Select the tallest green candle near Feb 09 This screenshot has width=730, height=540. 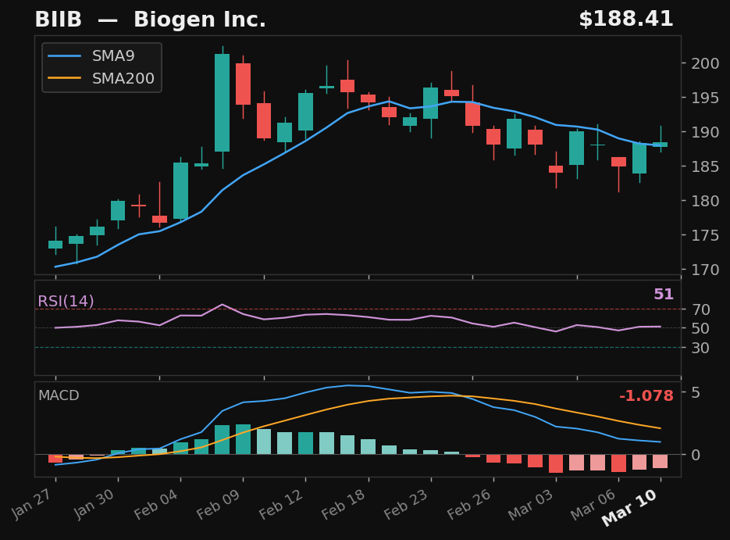pos(223,102)
